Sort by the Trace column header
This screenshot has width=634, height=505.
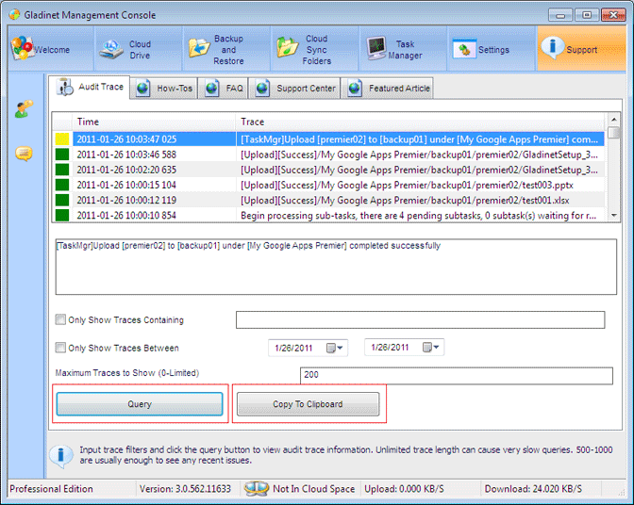pos(420,122)
